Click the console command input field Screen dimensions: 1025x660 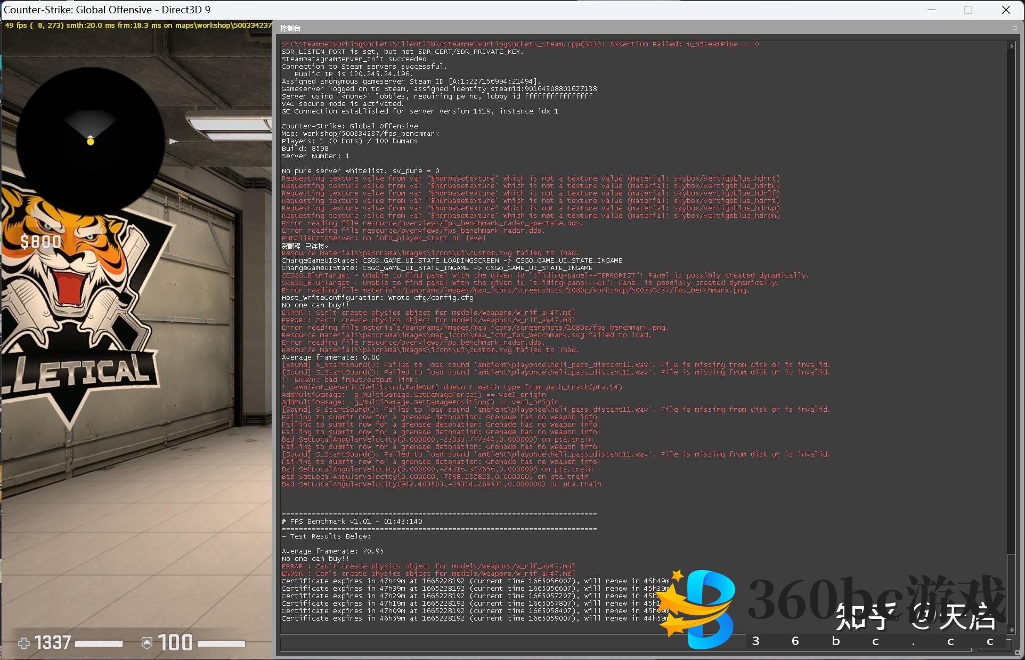click(623, 645)
